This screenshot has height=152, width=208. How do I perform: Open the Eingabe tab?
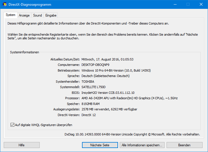click(51, 15)
